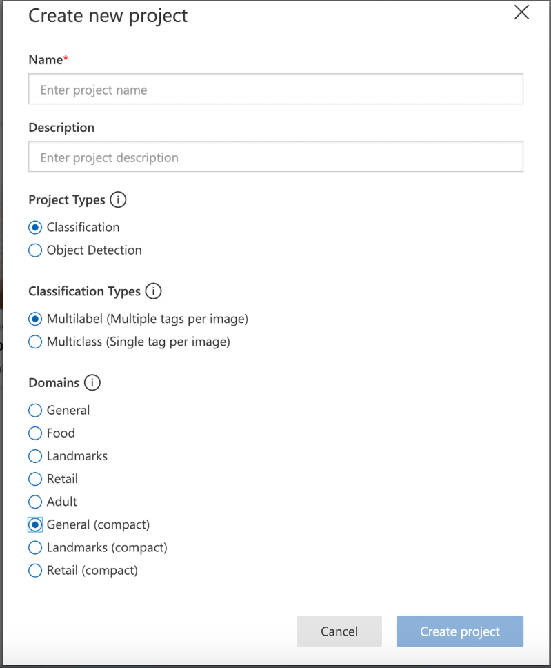Select the Adult domain

coord(35,502)
